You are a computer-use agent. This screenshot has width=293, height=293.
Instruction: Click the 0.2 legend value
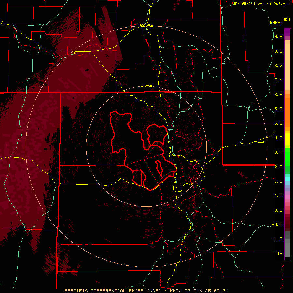coord(278,210)
